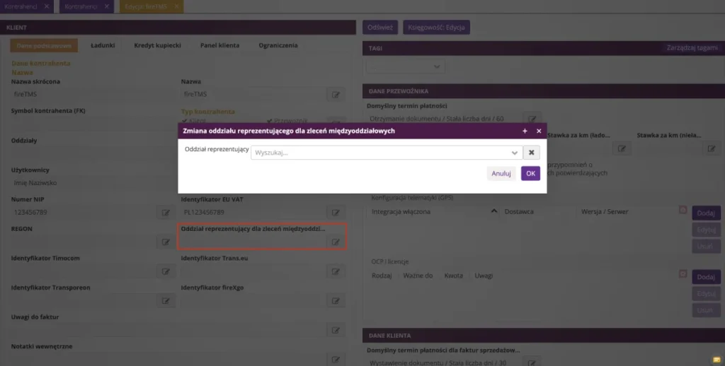The width and height of the screenshot is (725, 366).
Task: Click the edit icon next to Numer NIP
Action: point(166,213)
